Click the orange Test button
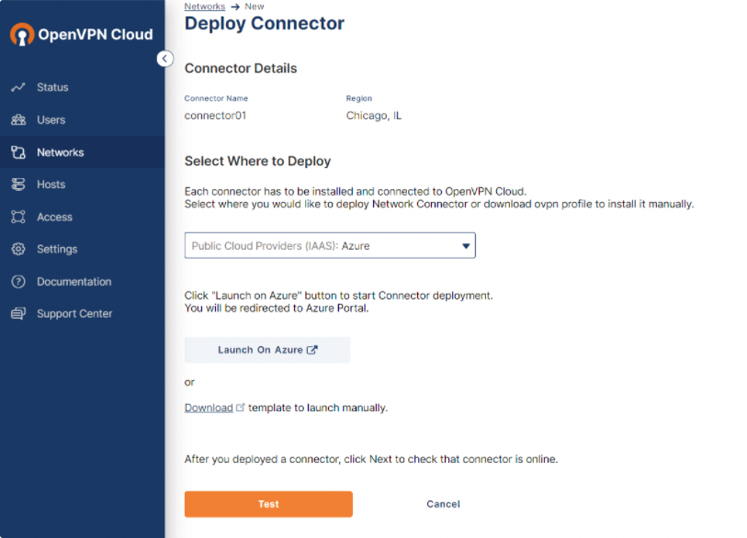Image resolution: width=747 pixels, height=538 pixels. [x=268, y=504]
